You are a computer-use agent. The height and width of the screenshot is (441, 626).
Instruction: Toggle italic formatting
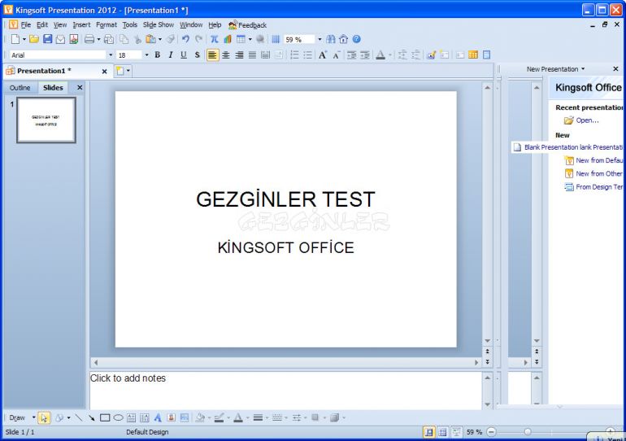pos(171,55)
